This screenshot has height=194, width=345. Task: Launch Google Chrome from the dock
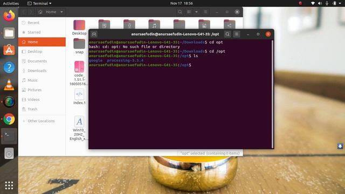(x=9, y=119)
